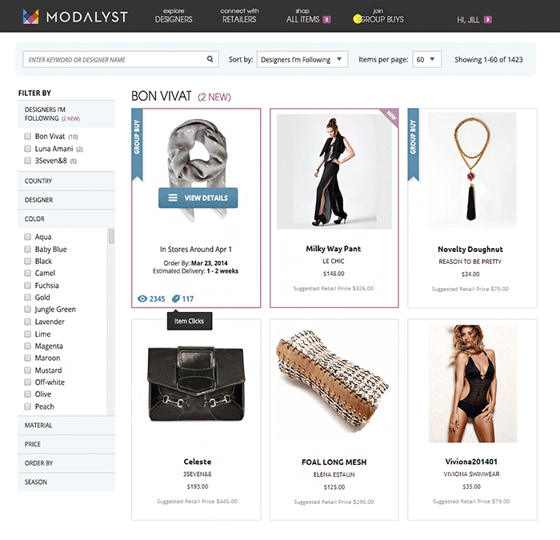Click the Novelty Doughnut necklace image
Screen dimensions: 560x540
pos(472,170)
